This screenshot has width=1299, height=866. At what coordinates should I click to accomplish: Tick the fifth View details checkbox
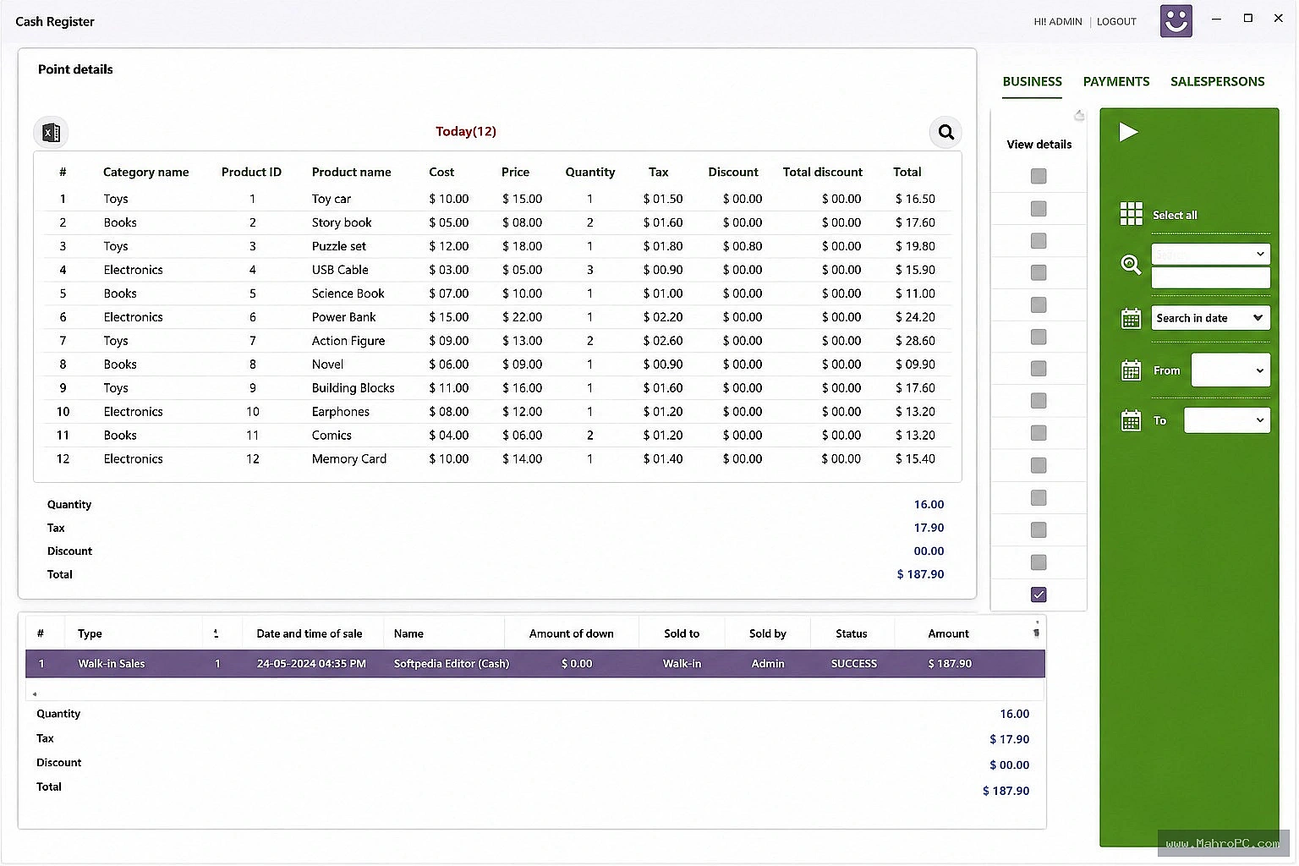coord(1039,304)
